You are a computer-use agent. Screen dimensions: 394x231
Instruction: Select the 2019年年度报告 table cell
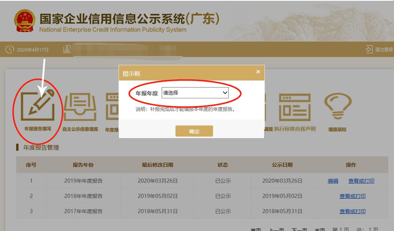(x=83, y=181)
